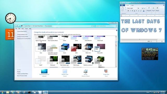Select the Azure theme
The height and width of the screenshot is (94, 167).
(64, 48)
